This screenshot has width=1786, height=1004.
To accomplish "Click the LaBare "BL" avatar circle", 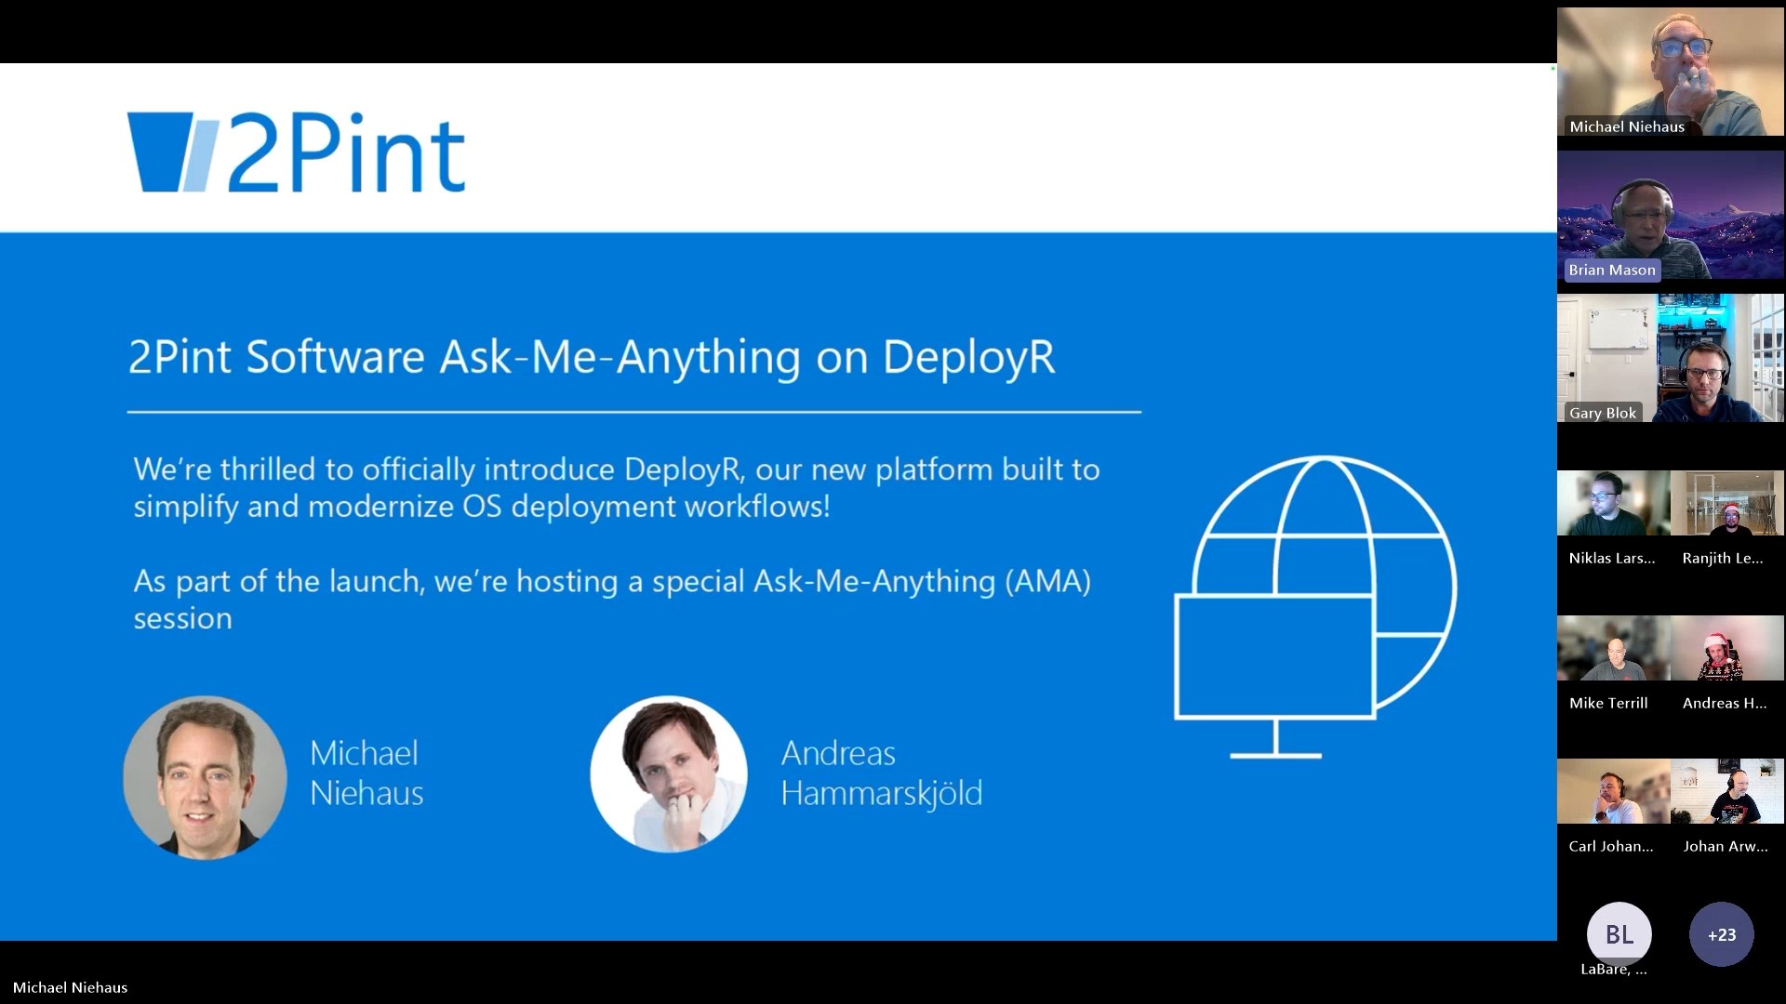I will pyautogui.click(x=1619, y=934).
